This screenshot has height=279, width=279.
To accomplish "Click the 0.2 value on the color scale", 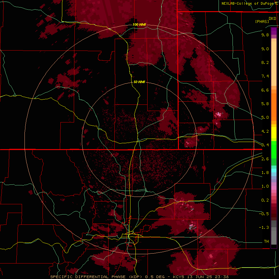I will click(x=265, y=200).
